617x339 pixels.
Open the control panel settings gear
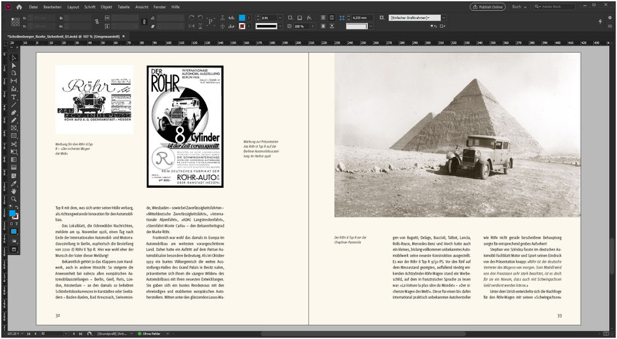pyautogui.click(x=610, y=18)
